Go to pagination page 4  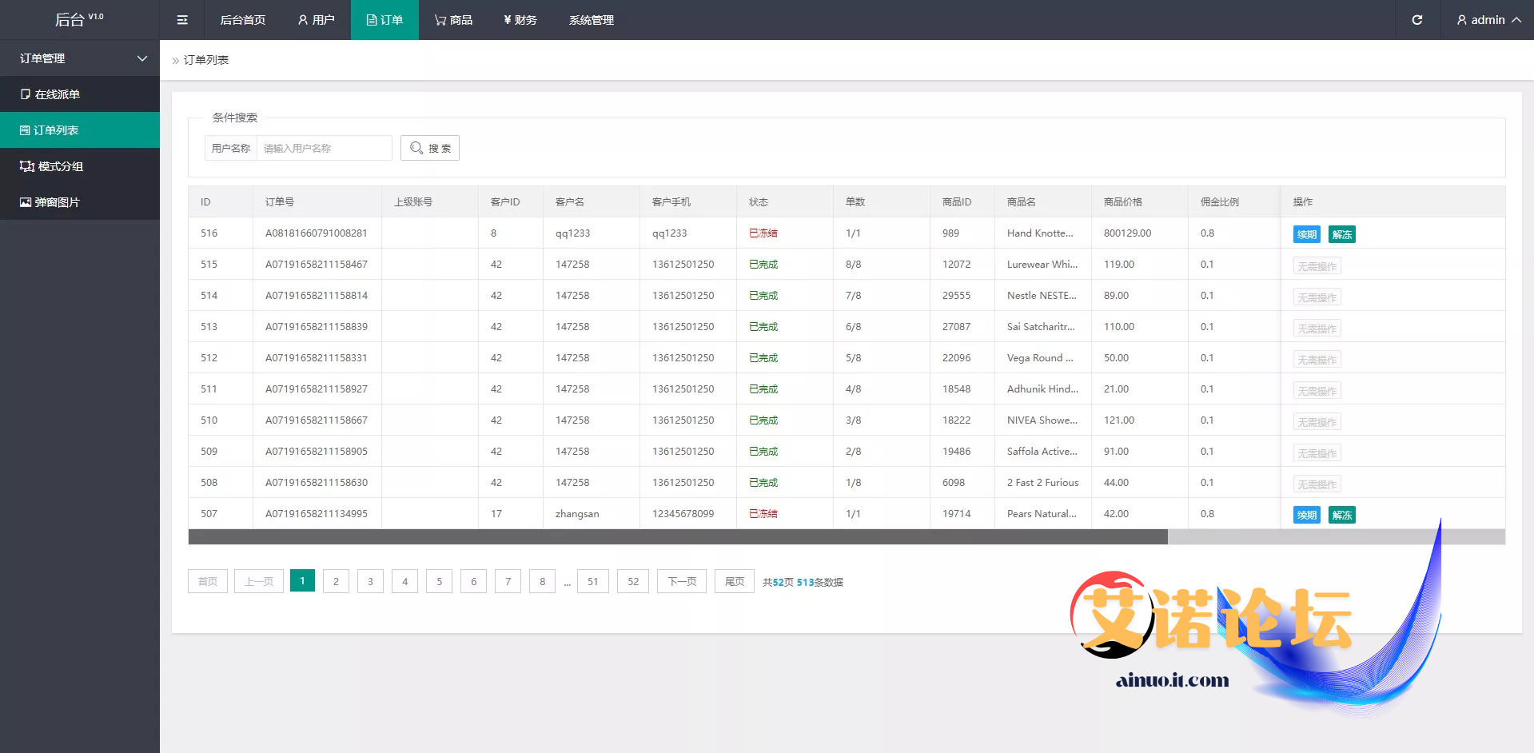tap(404, 581)
